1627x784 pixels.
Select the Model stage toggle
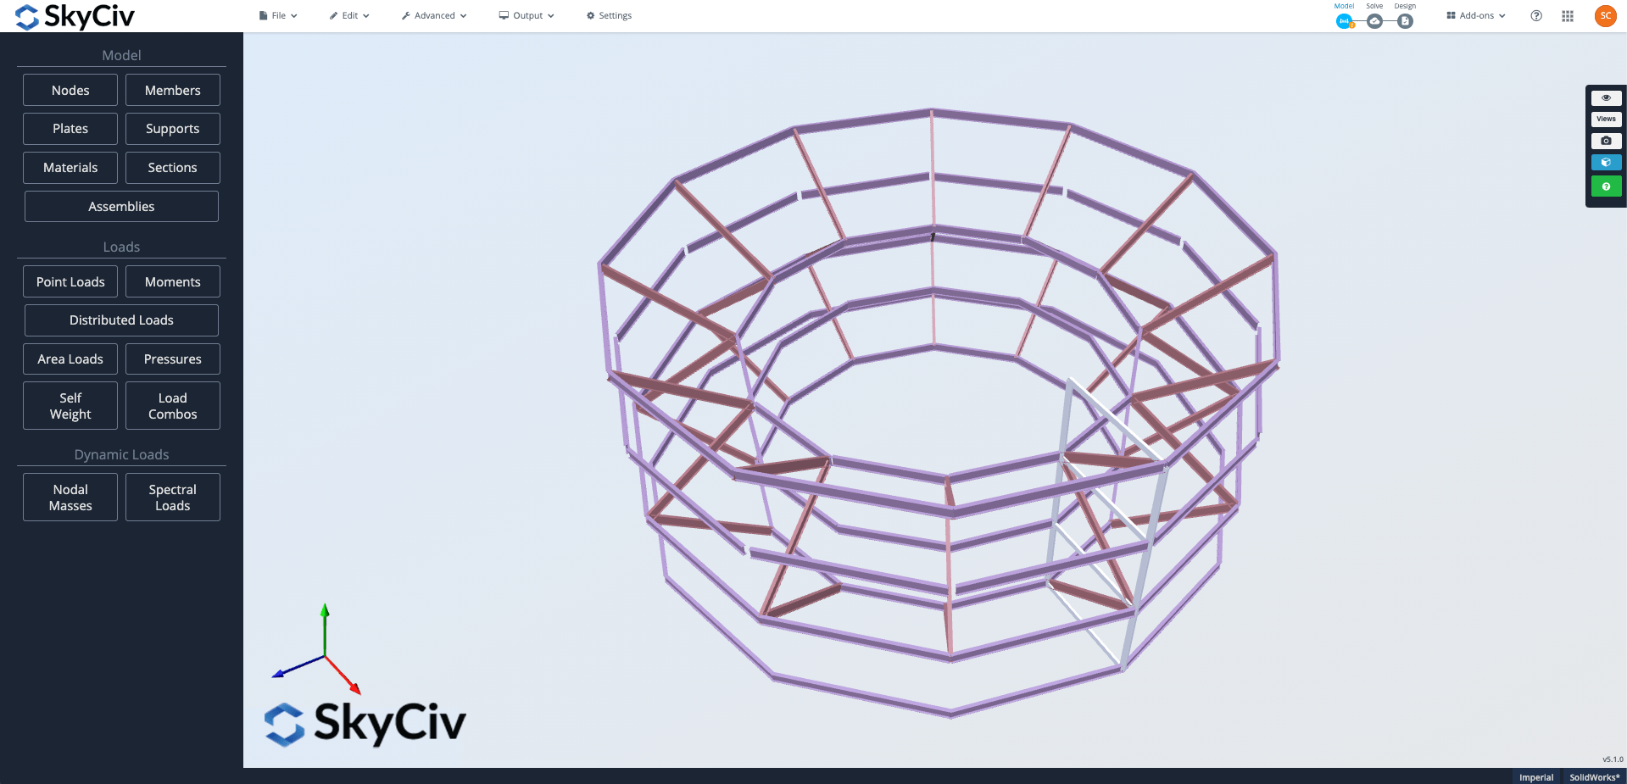tap(1345, 20)
